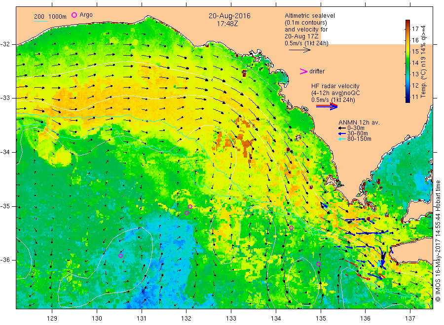444x325 pixels.
Task: Click the latitude axis label '-34'
Action: pos(5,152)
